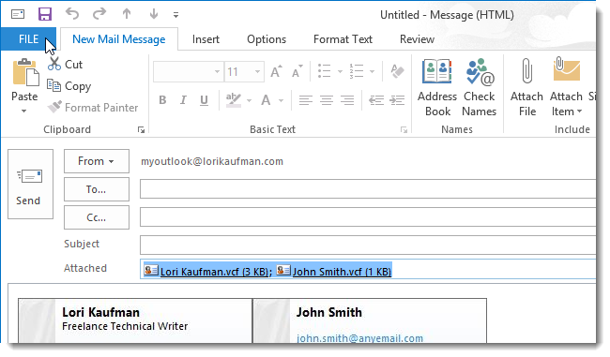Image resolution: width=610 pixels, height=357 pixels.
Task: Apply the numbered list icon
Action: coord(356,71)
